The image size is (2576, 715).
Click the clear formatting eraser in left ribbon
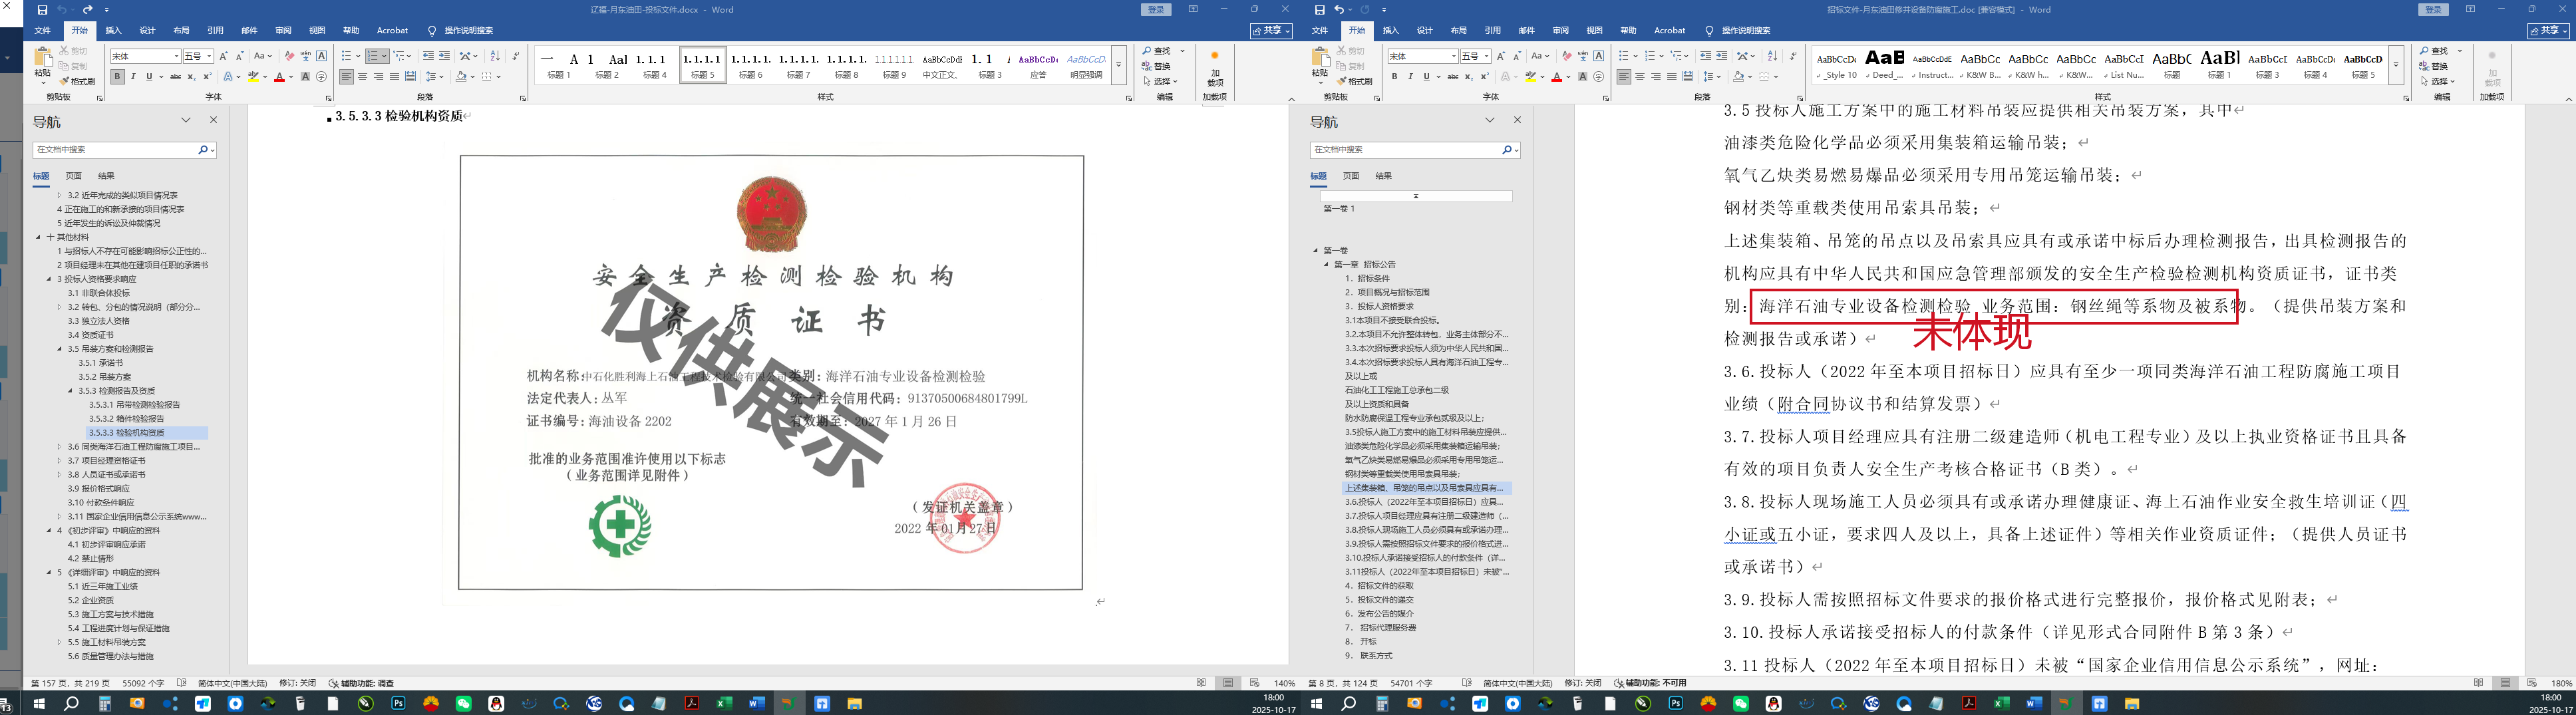289,56
